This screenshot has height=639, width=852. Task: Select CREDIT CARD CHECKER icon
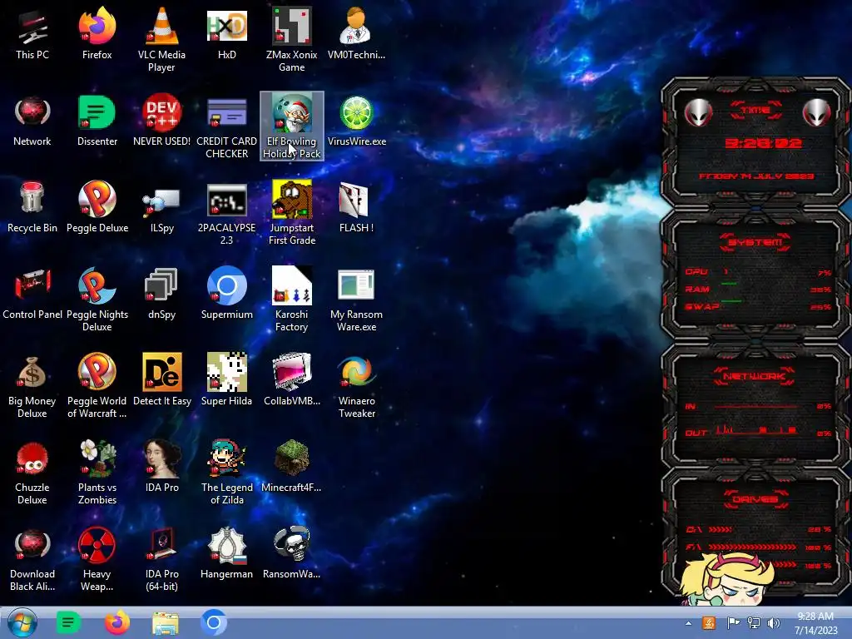point(226,126)
